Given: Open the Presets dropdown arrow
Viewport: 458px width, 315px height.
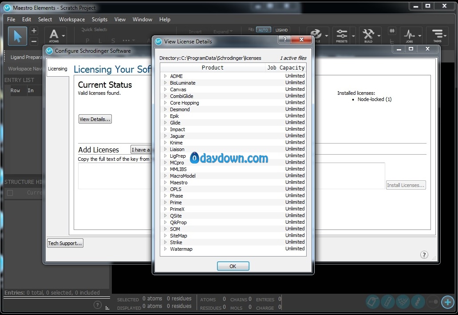Looking at the screenshot, I should (353, 36).
